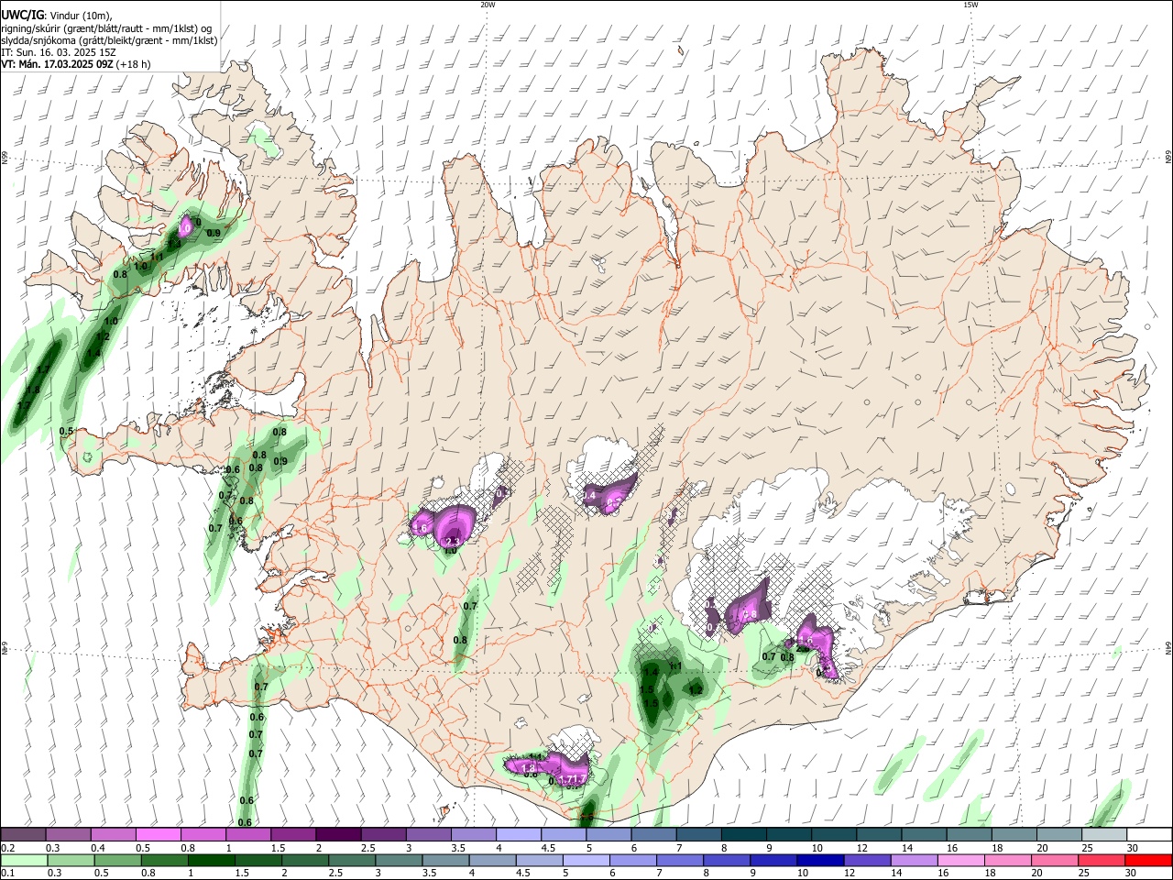Screen dimensions: 1173x880
Task: Click the upper scale swatch between 8 and 9
Action: [743, 834]
